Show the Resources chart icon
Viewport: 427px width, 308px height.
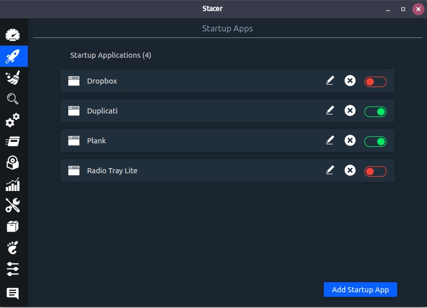(13, 184)
